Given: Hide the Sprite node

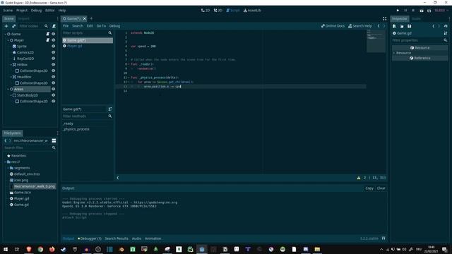Looking at the screenshot, I should pos(54,46).
